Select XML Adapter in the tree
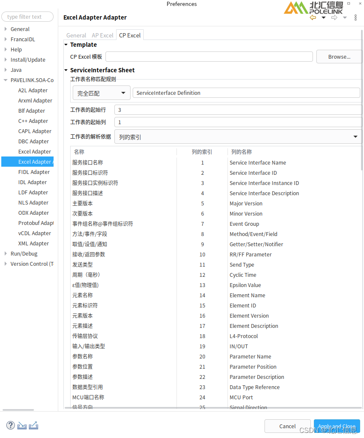 34,244
